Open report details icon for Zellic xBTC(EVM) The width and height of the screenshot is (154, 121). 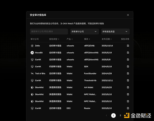pyautogui.click(x=128, y=46)
